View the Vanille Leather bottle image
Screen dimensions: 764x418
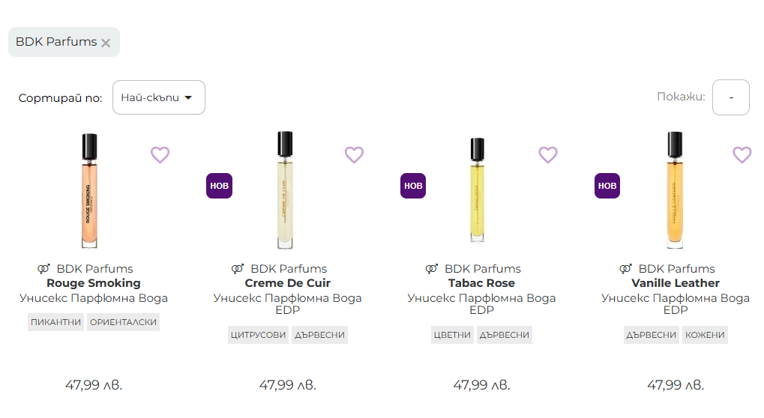pos(676,191)
